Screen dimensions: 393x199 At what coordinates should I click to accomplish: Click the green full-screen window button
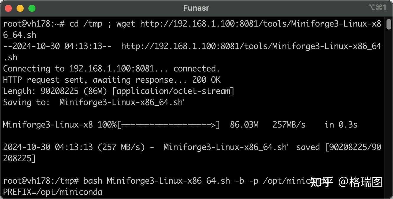point(32,8)
